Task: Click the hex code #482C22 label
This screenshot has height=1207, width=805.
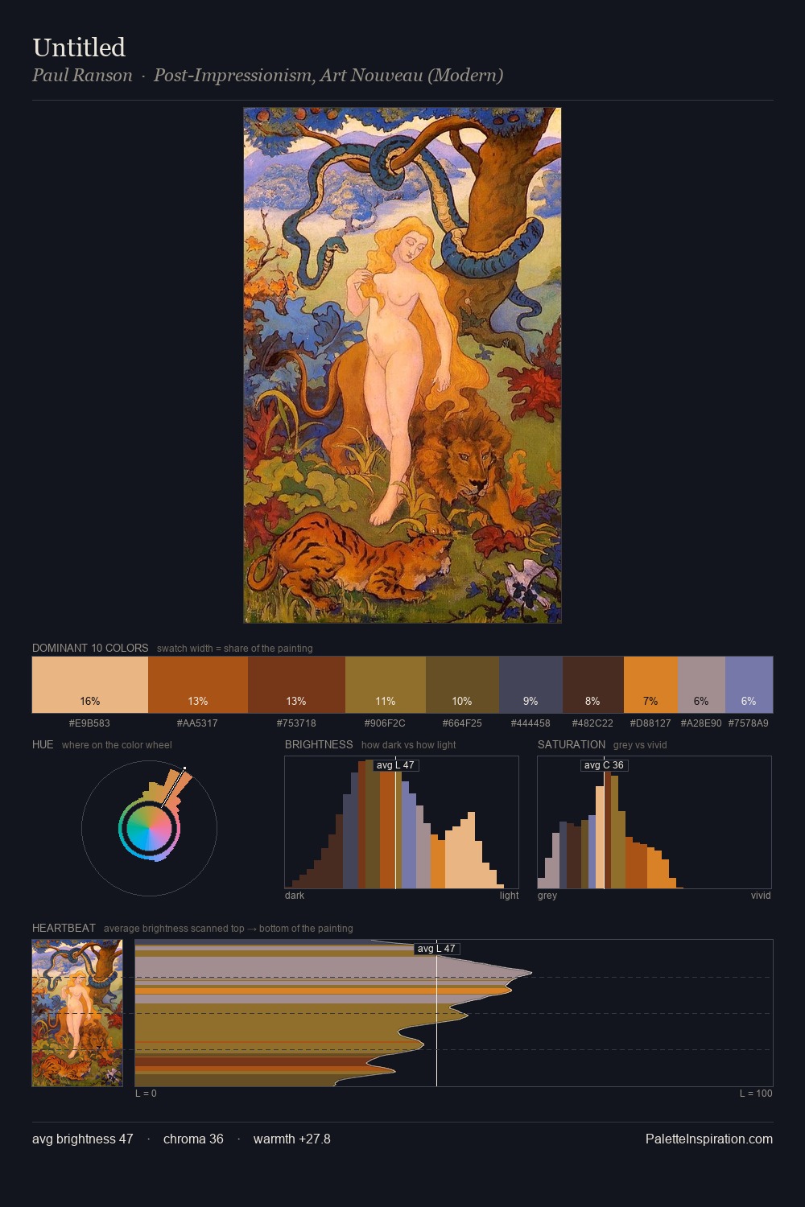Action: (x=592, y=723)
